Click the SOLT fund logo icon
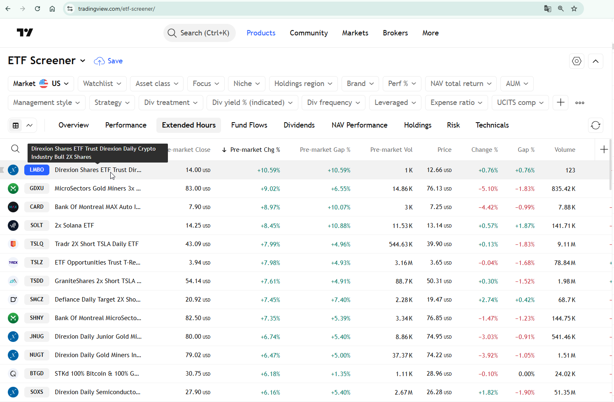Screen dimensions: 614x402 coord(13,225)
